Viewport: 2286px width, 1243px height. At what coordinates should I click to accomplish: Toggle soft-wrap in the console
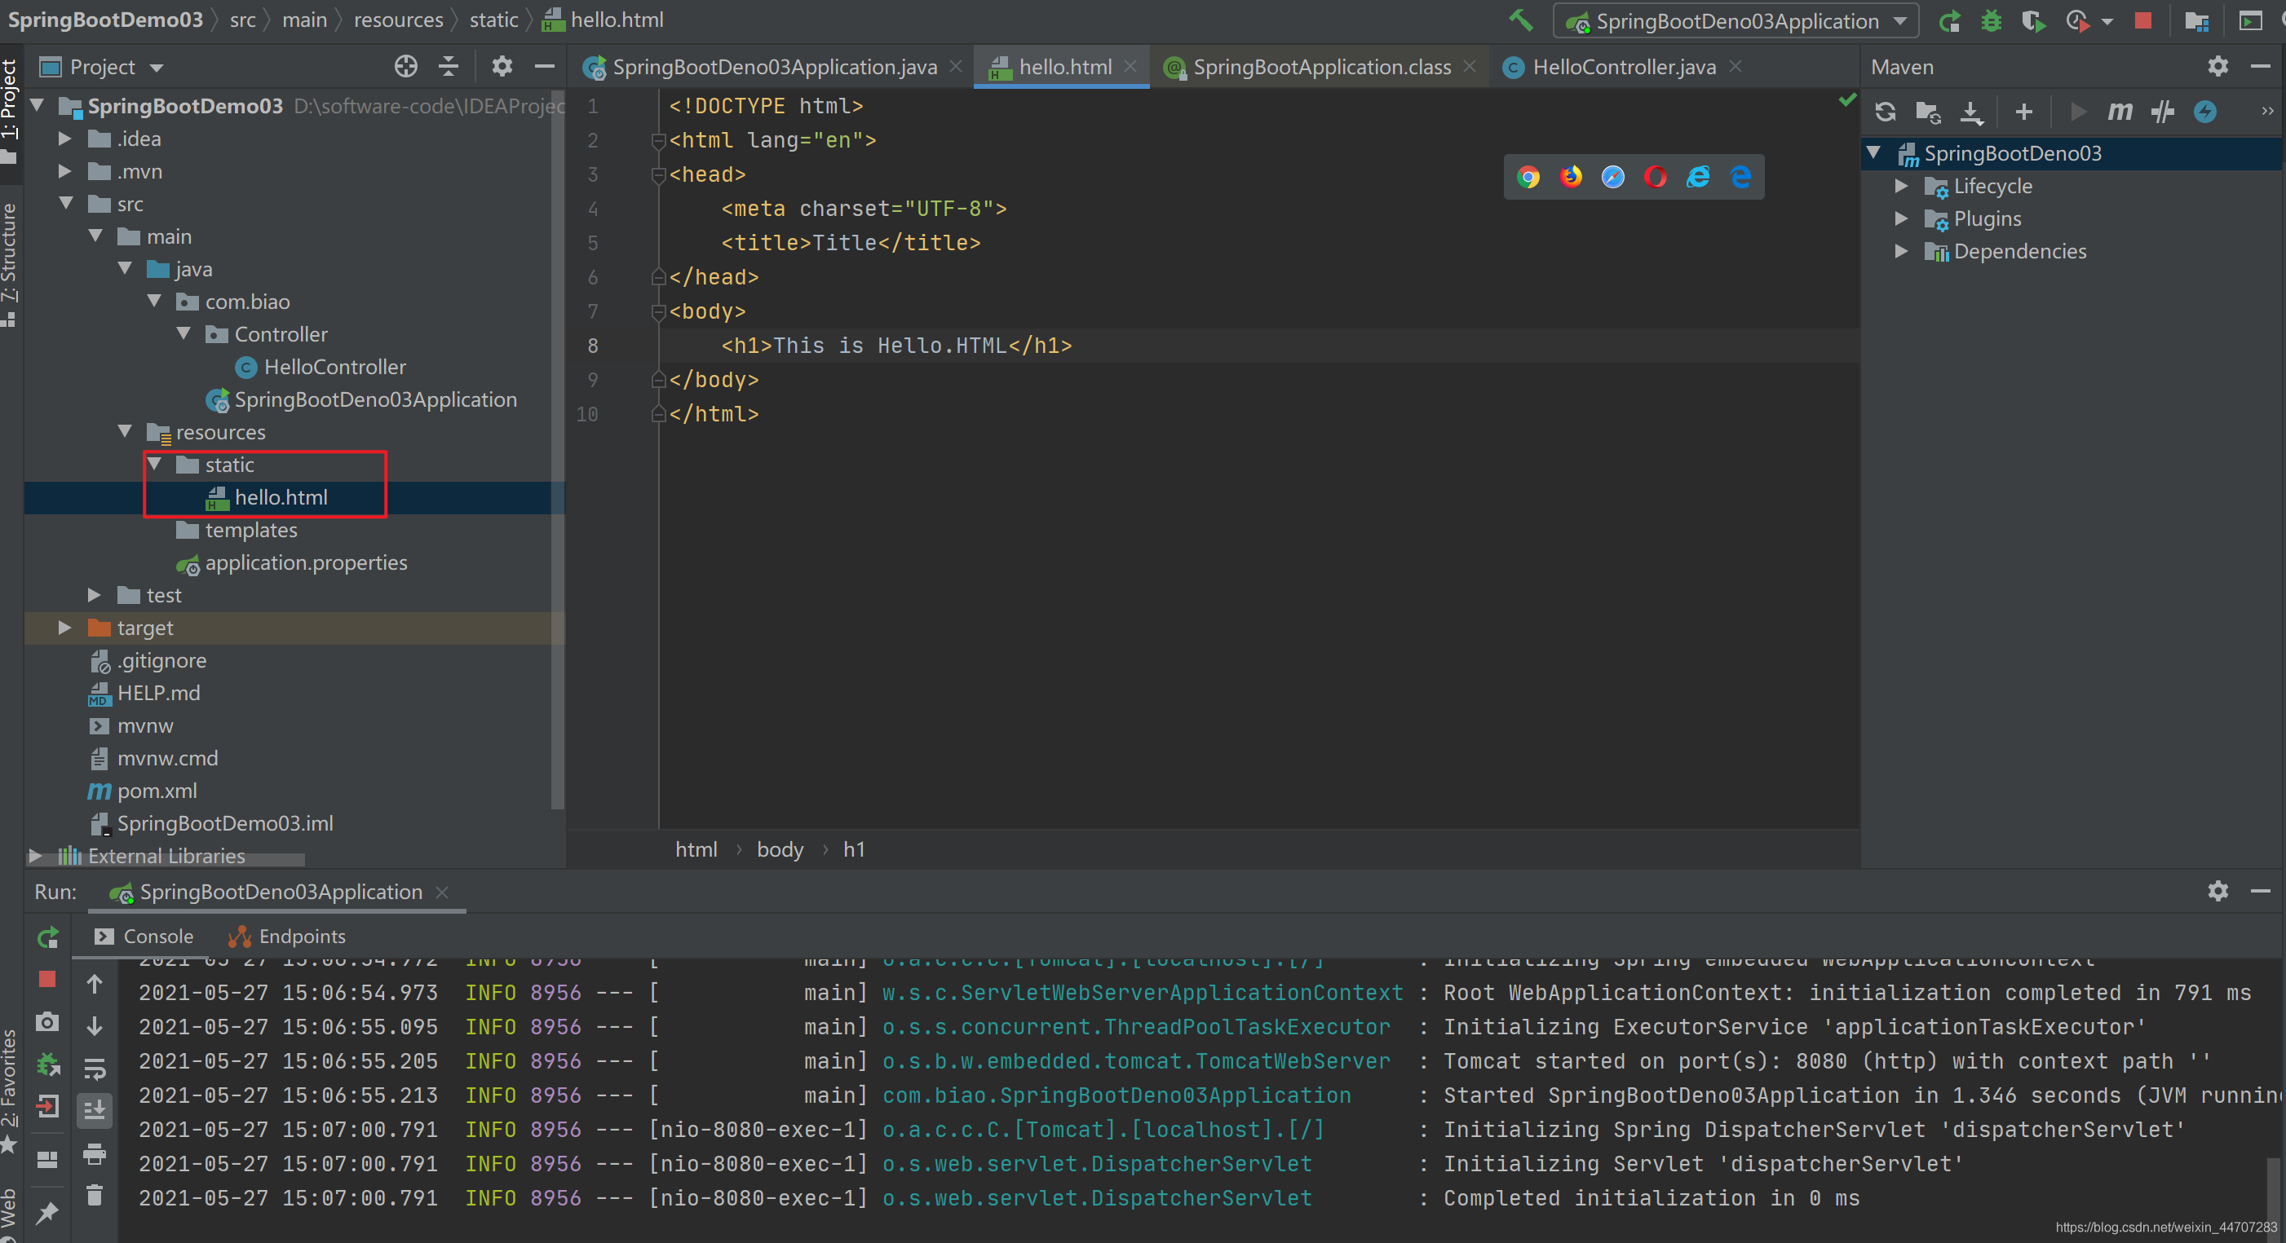[x=95, y=1069]
